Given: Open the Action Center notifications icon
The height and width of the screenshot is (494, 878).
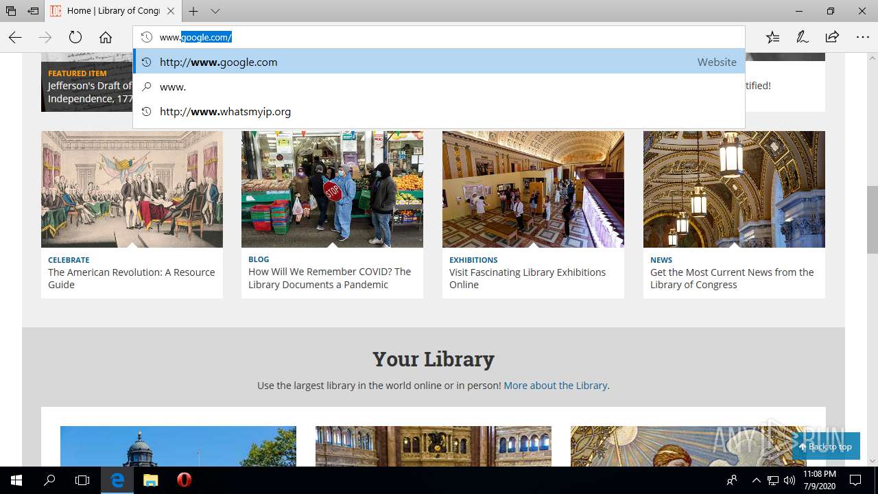Looking at the screenshot, I should (855, 480).
